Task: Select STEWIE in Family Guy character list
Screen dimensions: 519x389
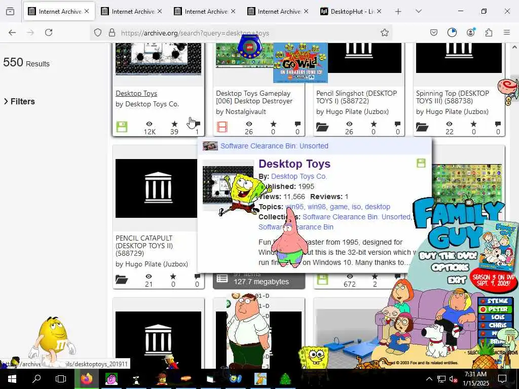Action: (x=495, y=301)
